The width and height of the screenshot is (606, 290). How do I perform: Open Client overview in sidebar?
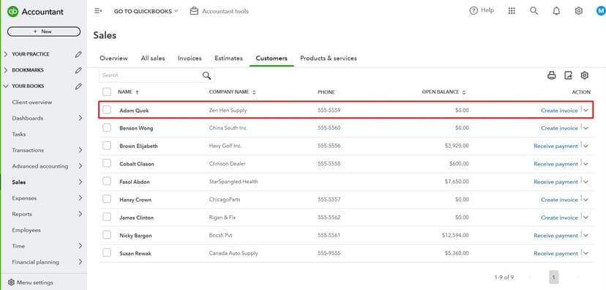pos(31,102)
